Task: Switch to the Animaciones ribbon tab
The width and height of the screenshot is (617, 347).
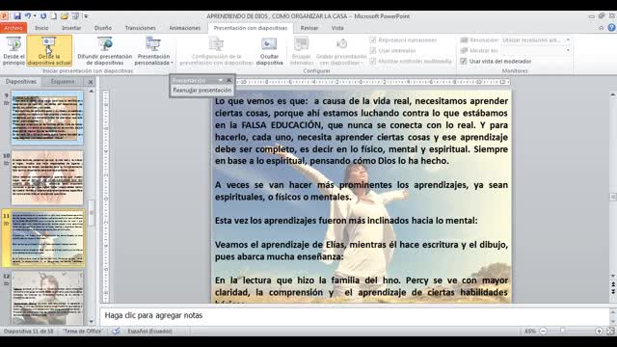Action: pyautogui.click(x=184, y=28)
